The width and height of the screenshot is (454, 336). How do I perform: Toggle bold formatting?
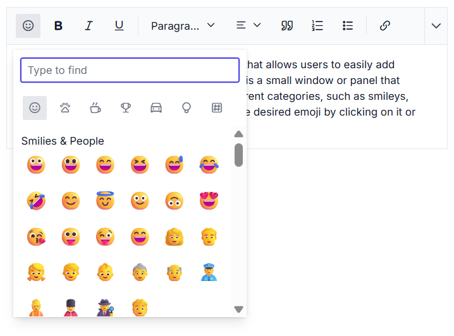(58, 26)
